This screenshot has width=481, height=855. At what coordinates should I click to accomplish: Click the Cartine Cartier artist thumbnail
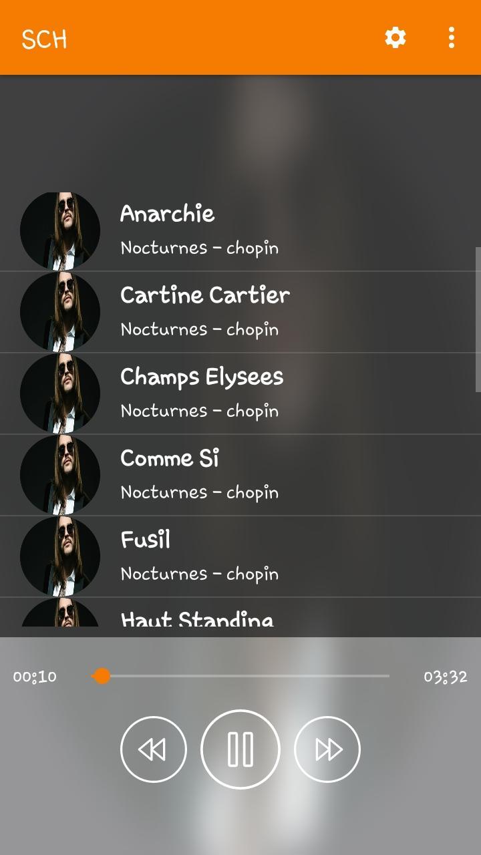[60, 312]
